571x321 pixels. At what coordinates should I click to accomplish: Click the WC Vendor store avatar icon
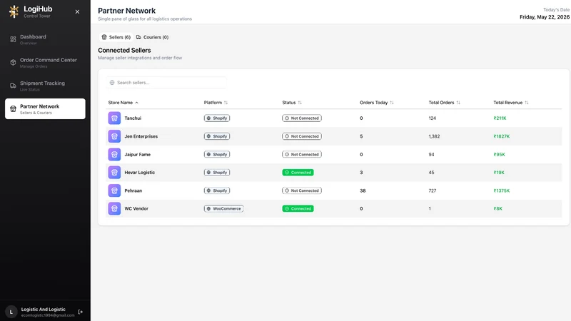click(114, 208)
